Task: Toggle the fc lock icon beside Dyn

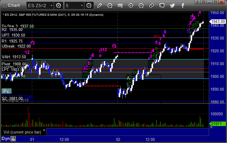Action: pyautogui.click(x=13, y=139)
